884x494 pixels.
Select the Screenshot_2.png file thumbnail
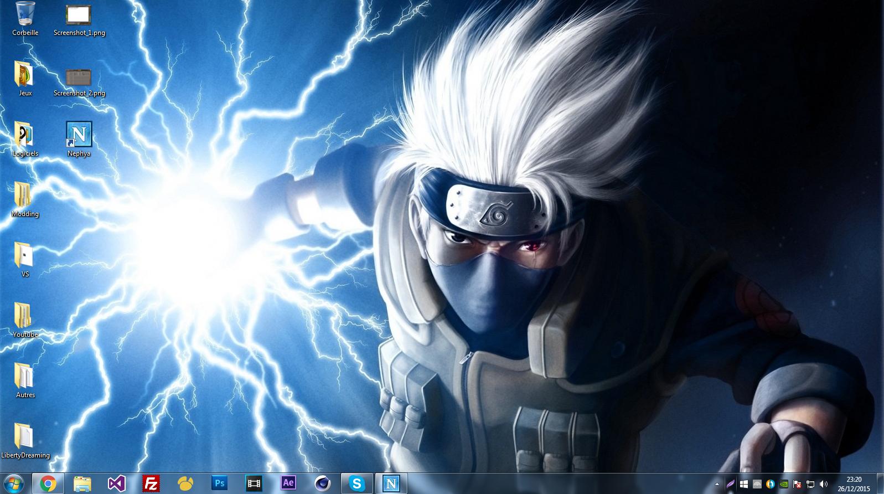tap(79, 76)
